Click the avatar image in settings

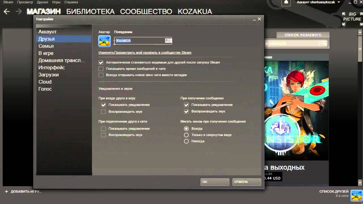click(x=104, y=41)
